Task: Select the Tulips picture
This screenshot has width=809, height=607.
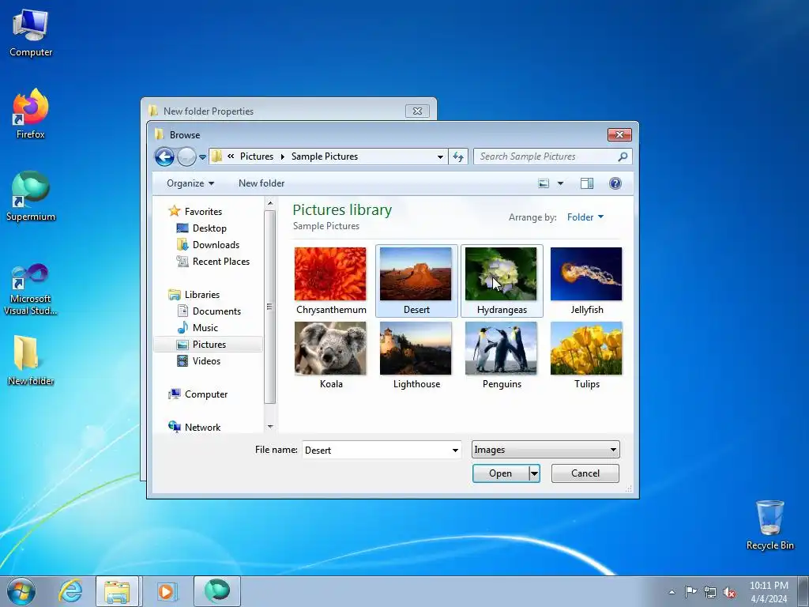Action: click(x=587, y=355)
